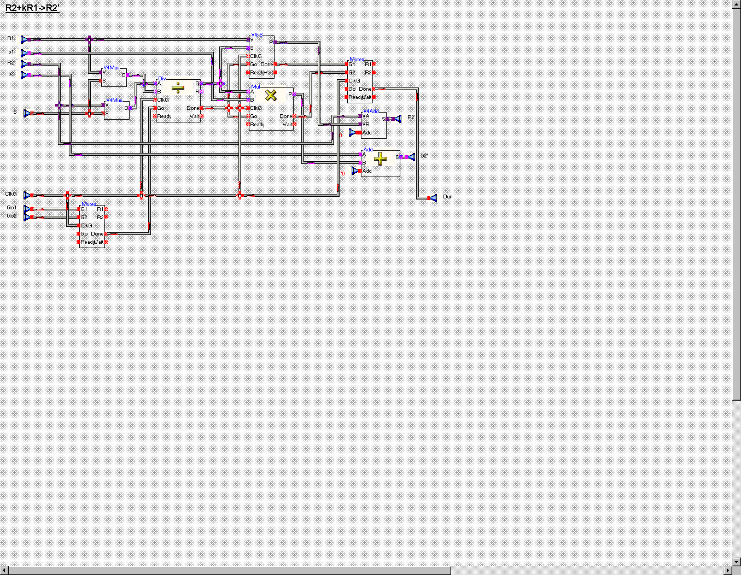Select the Dun output connector arrow
Screen dimensions: 741x575
[433, 197]
